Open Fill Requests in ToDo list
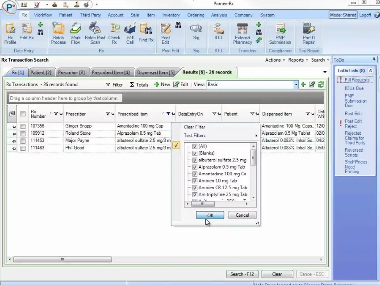This screenshot has height=285, width=380. [x=357, y=80]
